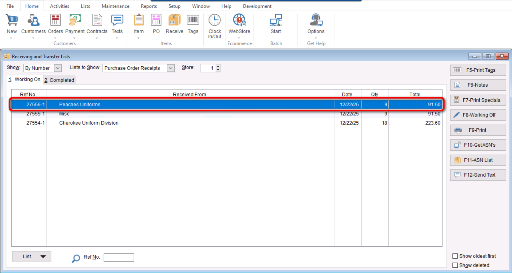Expand the List button dropdown

click(x=43, y=256)
